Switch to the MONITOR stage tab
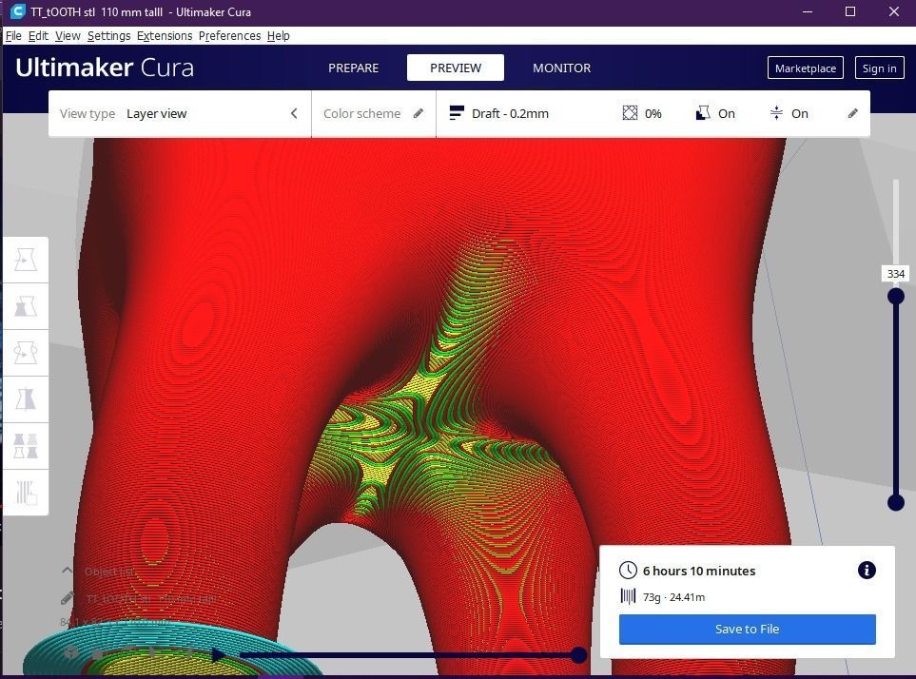Viewport: 916px width, 679px height. (561, 68)
